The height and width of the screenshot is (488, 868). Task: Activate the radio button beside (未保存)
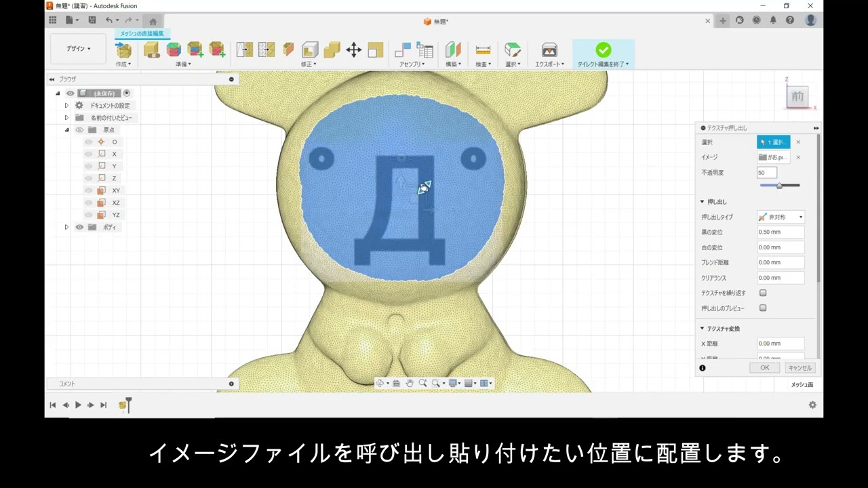[x=127, y=93]
